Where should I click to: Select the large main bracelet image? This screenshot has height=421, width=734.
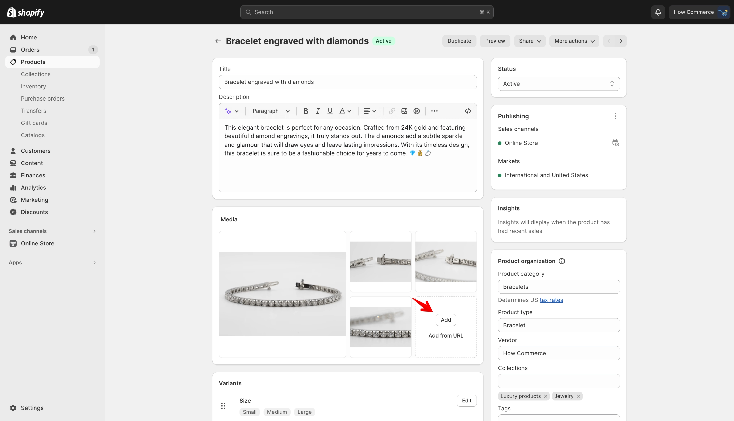(x=282, y=294)
